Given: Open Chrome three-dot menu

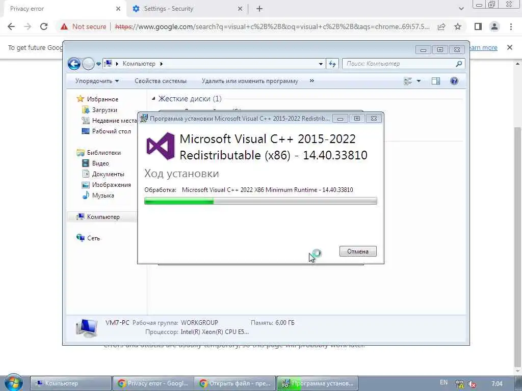Looking at the screenshot, I should pos(511,26).
